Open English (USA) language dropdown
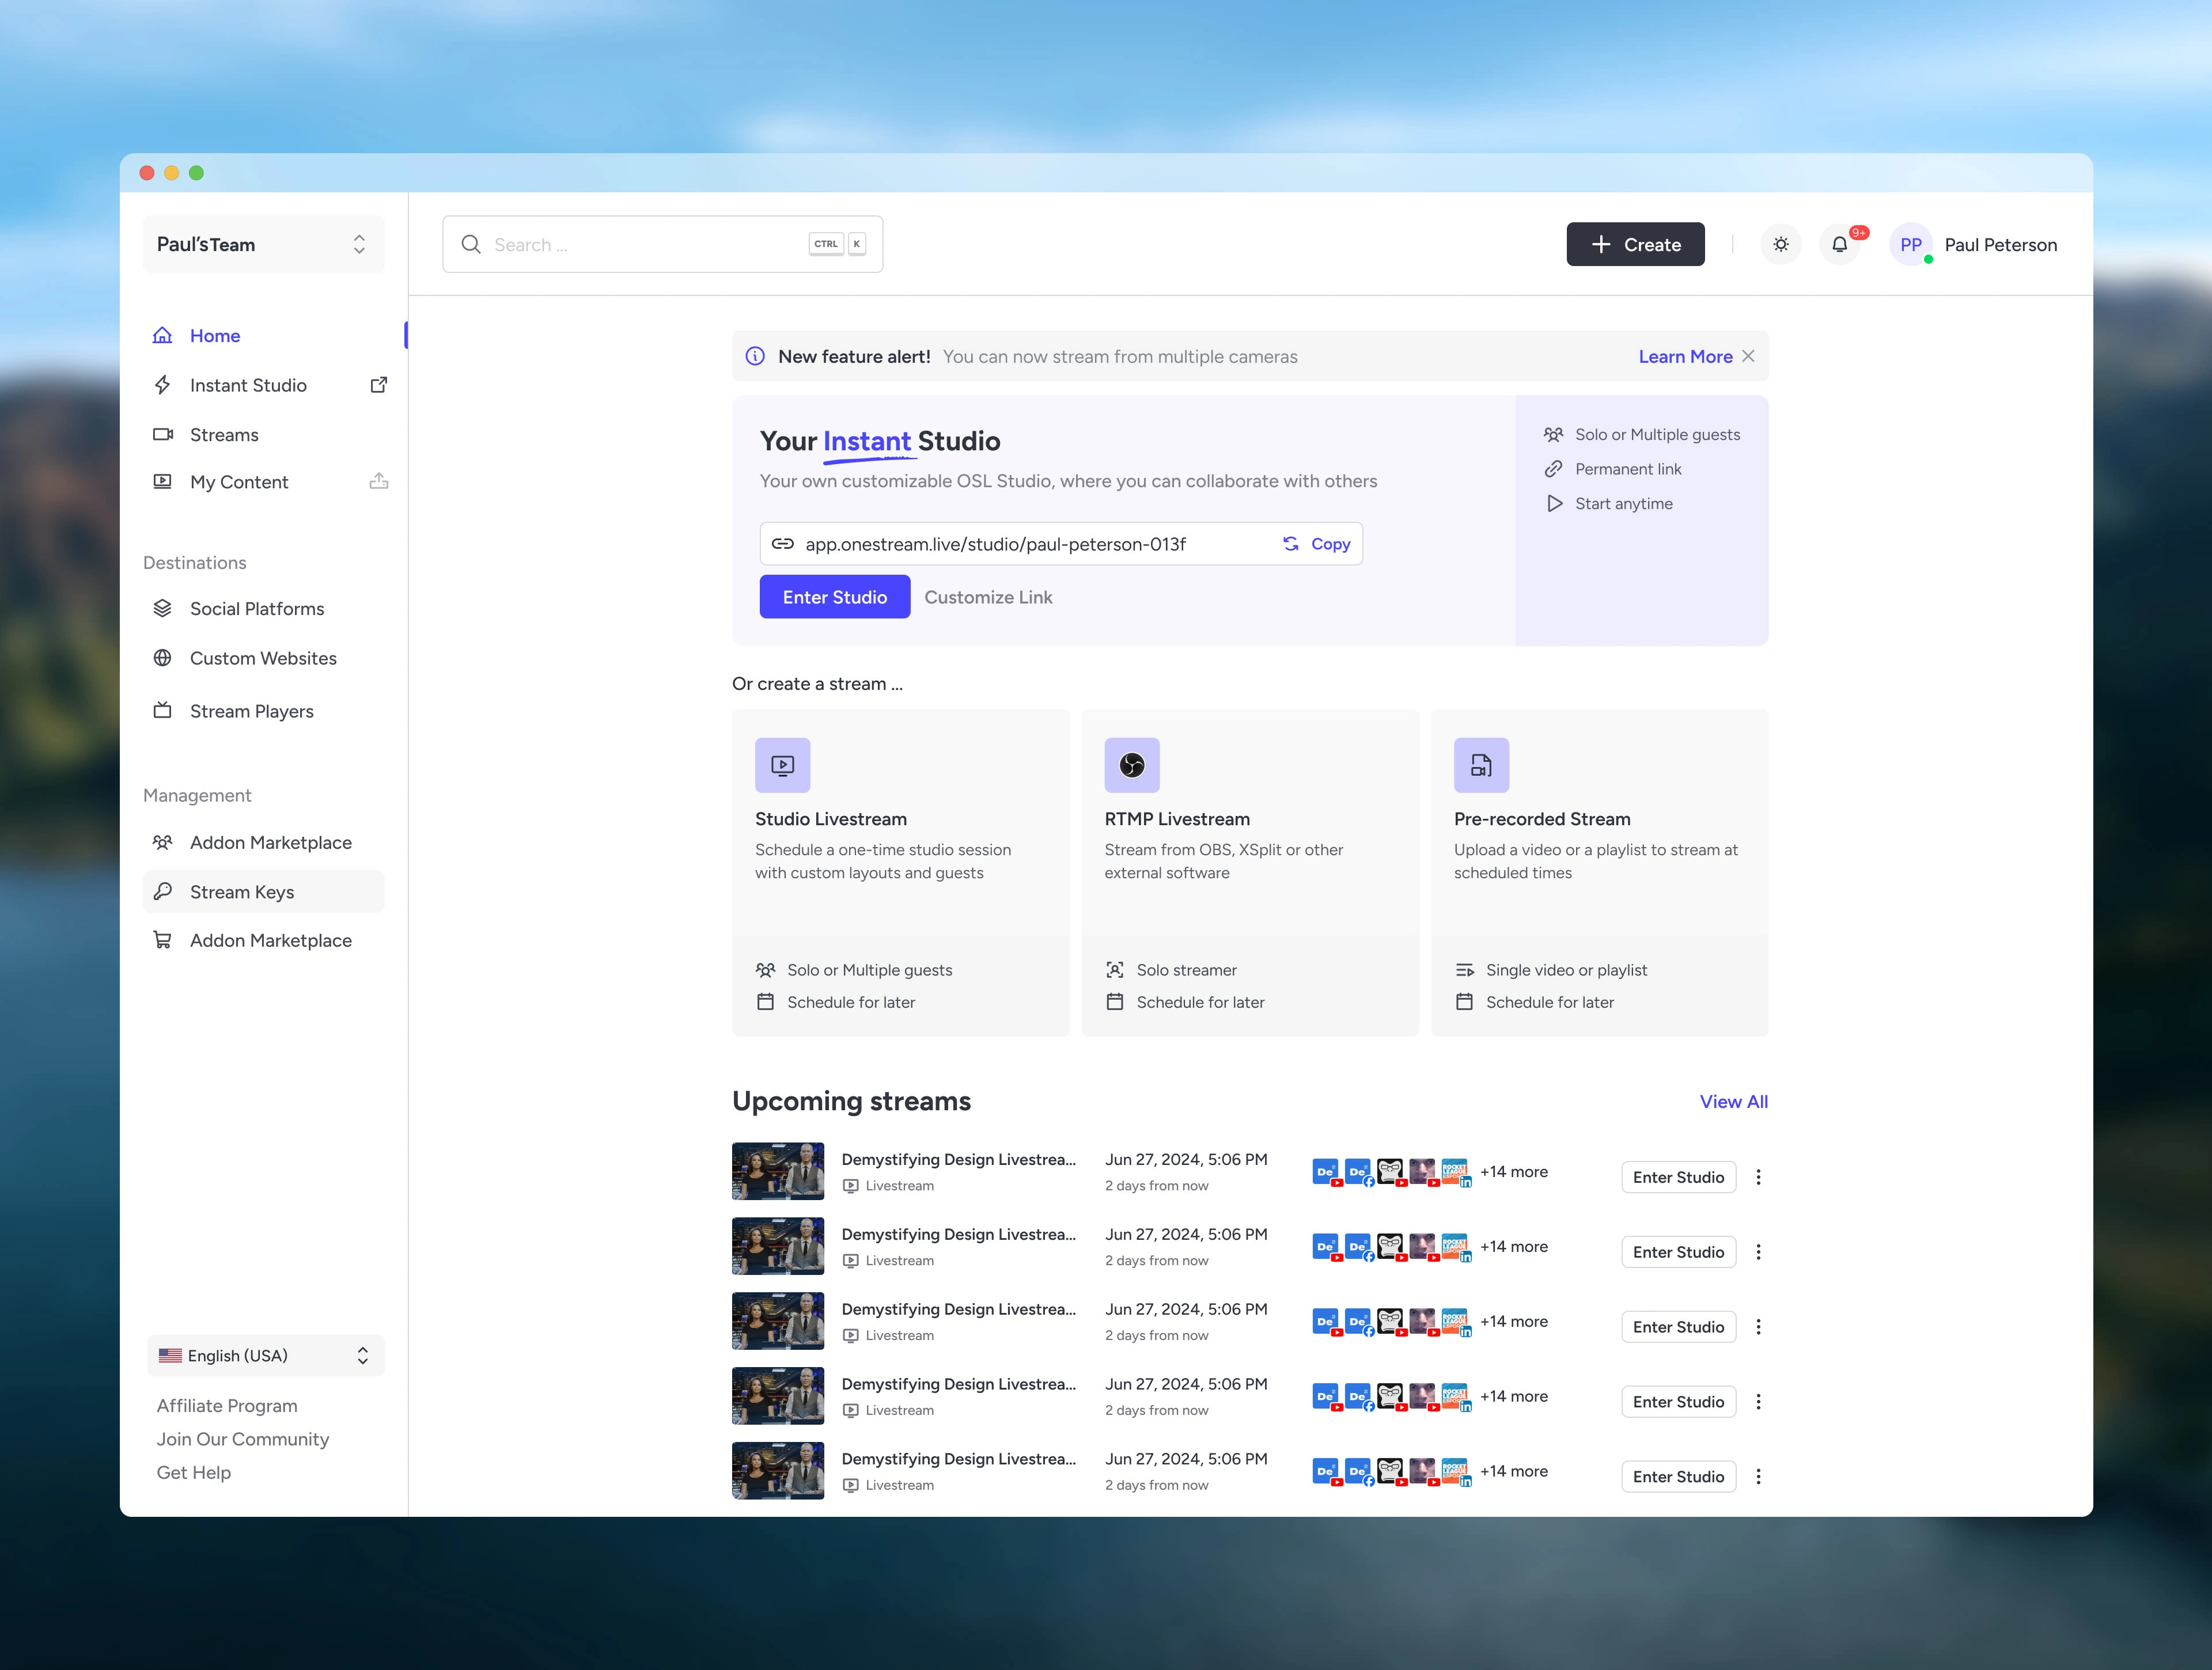Viewport: 2212px width, 1670px height. [x=265, y=1355]
